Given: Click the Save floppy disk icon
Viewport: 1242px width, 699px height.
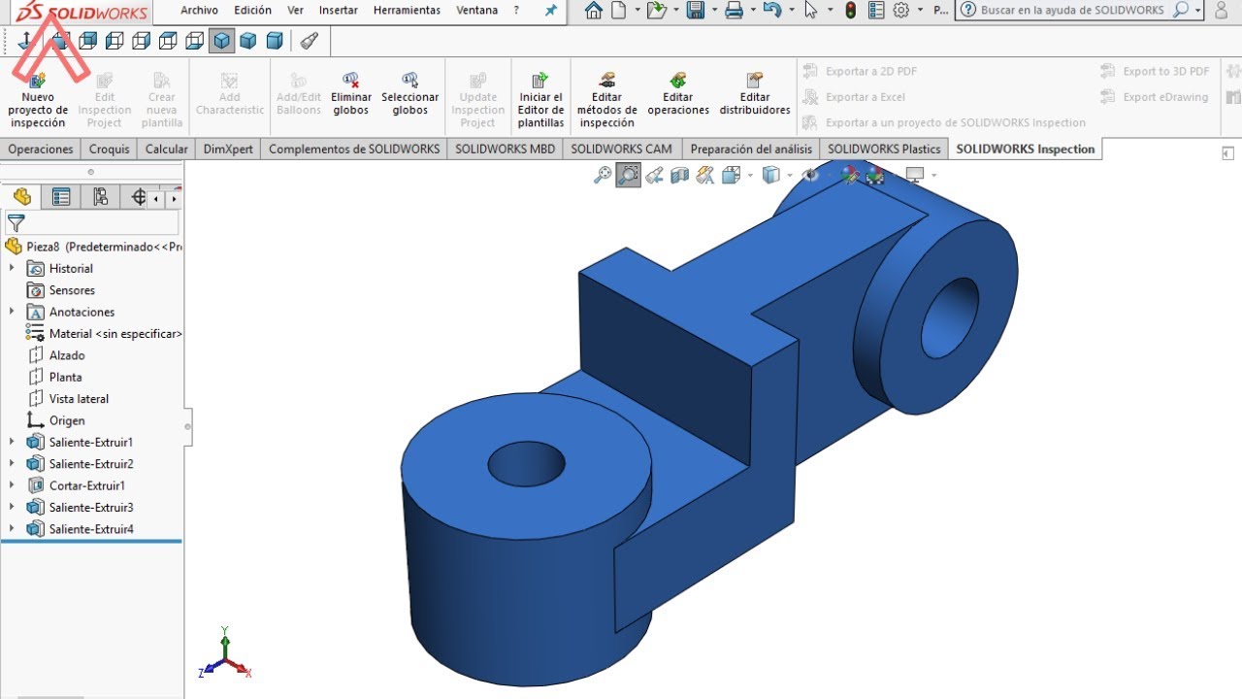Looking at the screenshot, I should point(695,11).
